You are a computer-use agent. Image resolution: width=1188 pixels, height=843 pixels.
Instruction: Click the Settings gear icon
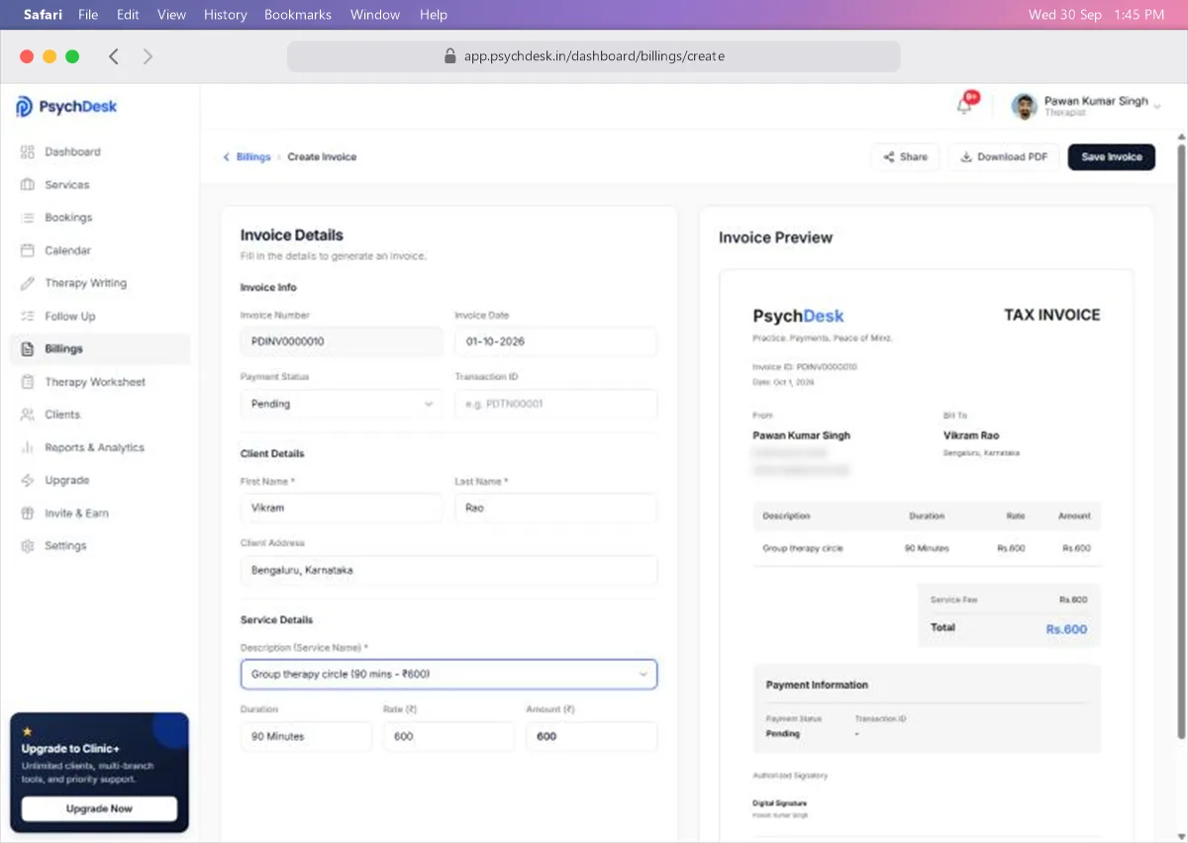28,546
